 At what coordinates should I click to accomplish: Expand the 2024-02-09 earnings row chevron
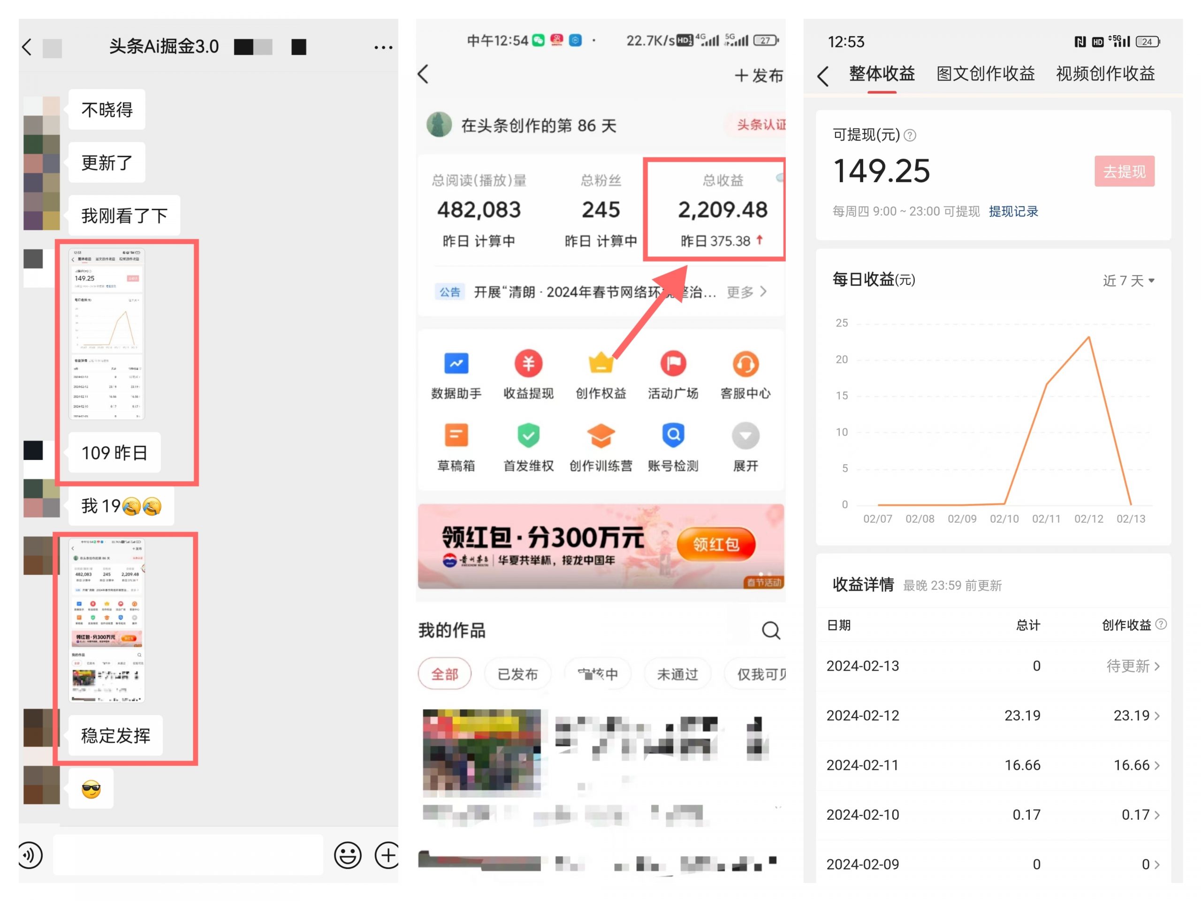click(x=1157, y=864)
